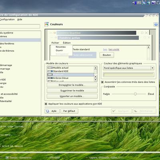
Task: Click the display monitor icon in system tray
Action: pos(154,2)
